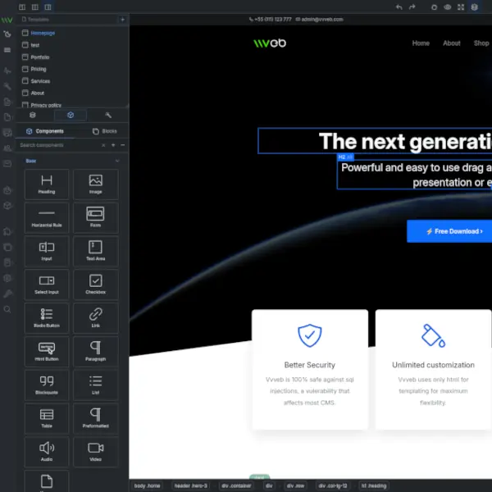Image resolution: width=492 pixels, height=492 pixels.
Task: Pick the List component
Action: [x=96, y=385]
